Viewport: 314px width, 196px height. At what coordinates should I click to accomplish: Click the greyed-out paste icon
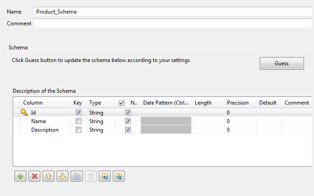click(91, 177)
